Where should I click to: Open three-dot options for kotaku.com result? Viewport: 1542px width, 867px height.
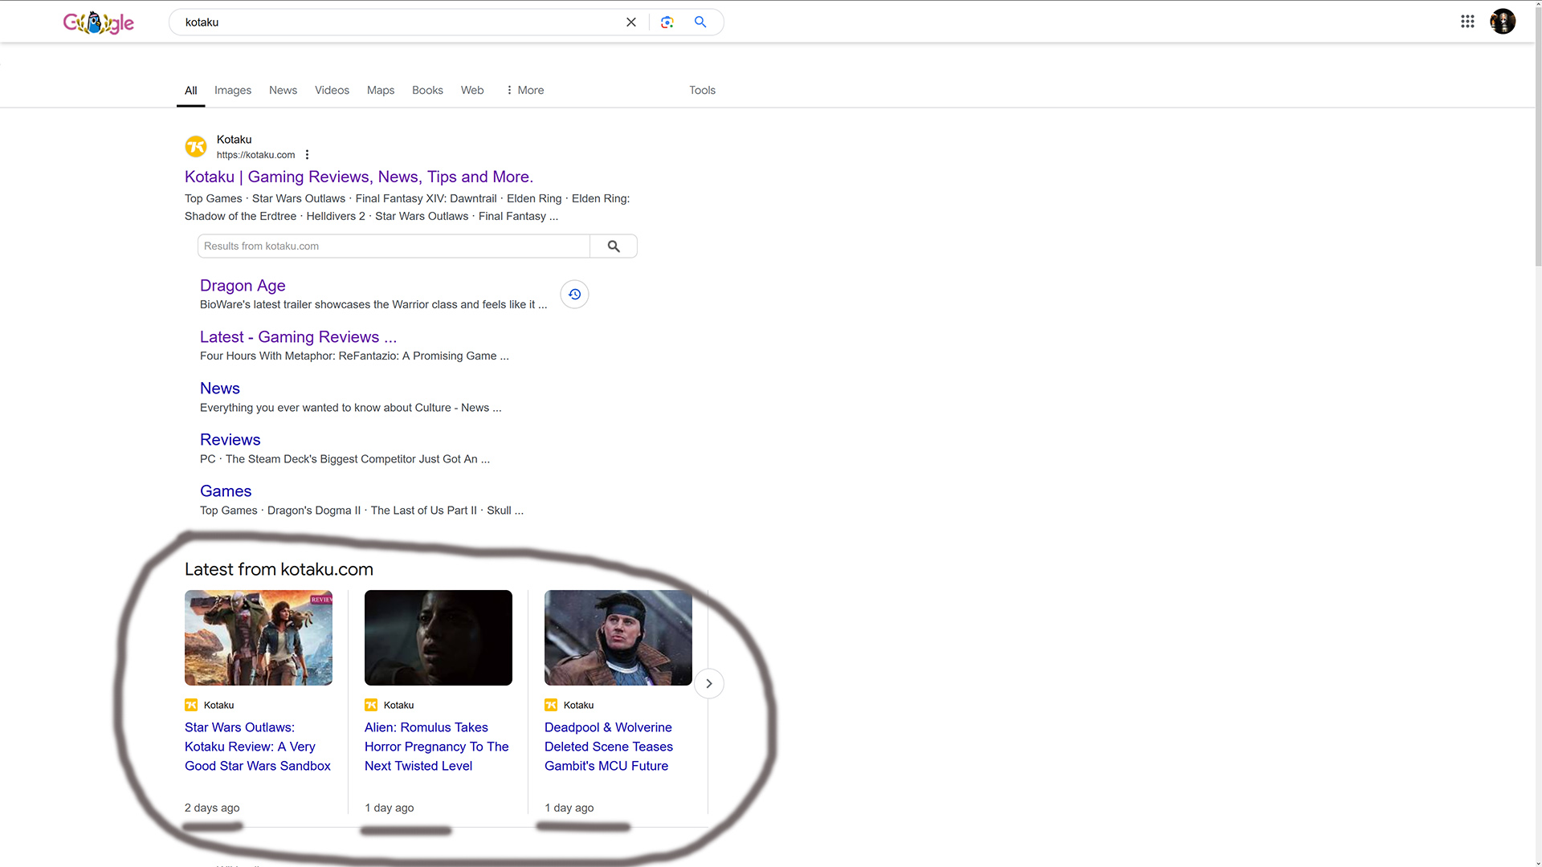[x=307, y=155]
